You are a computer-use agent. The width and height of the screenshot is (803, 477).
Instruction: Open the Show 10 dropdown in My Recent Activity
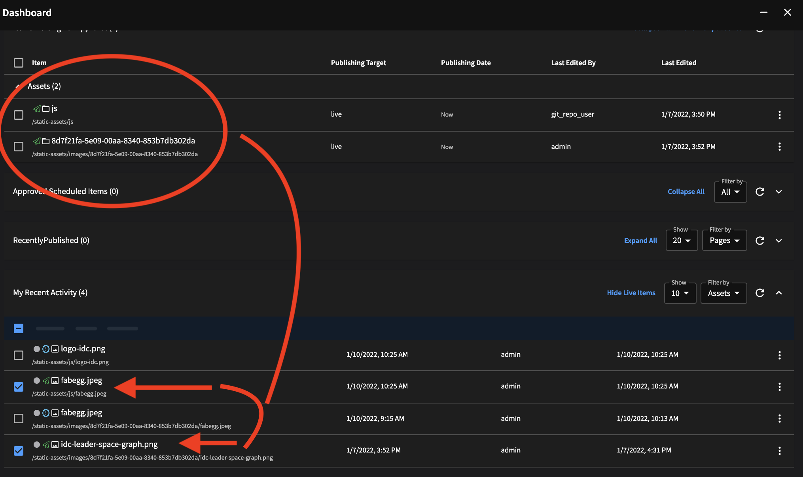680,293
